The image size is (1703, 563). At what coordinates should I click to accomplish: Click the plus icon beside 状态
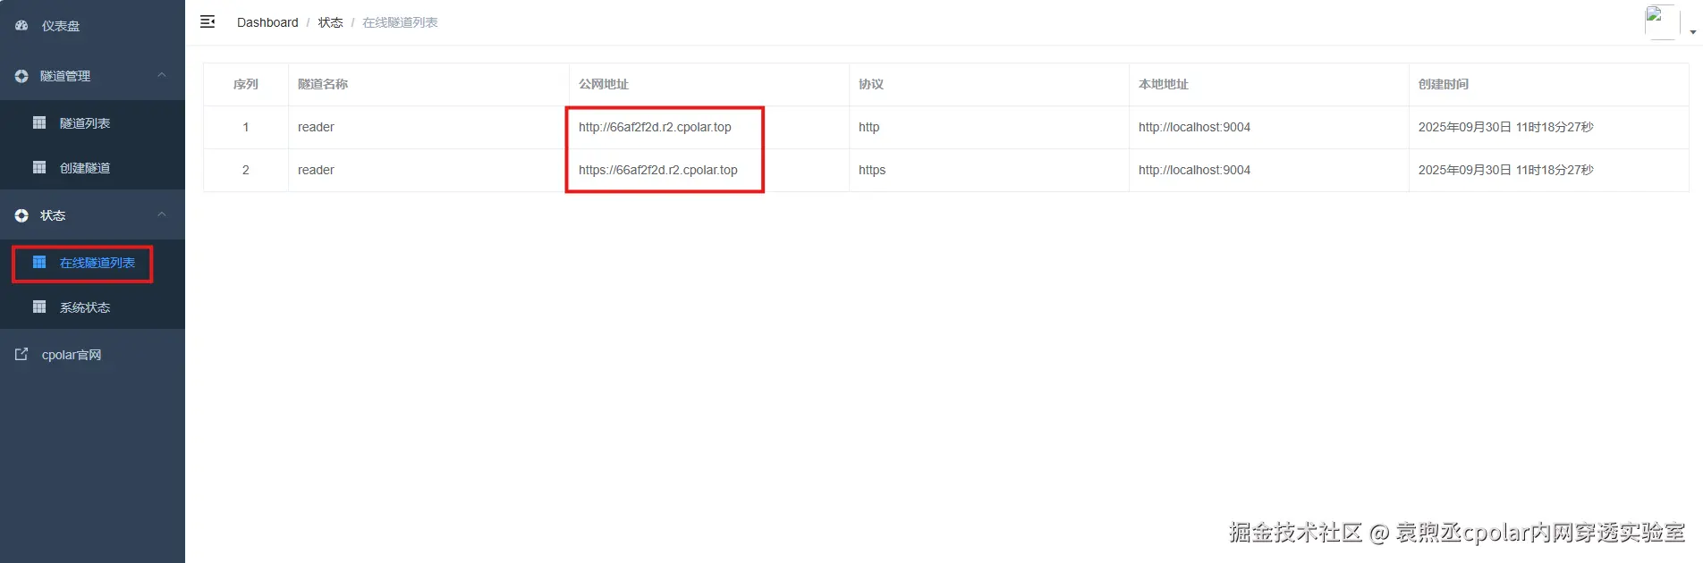(21, 215)
